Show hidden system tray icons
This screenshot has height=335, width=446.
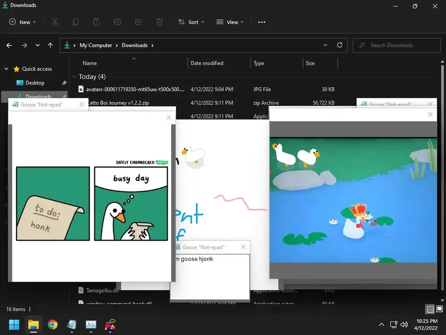382,325
